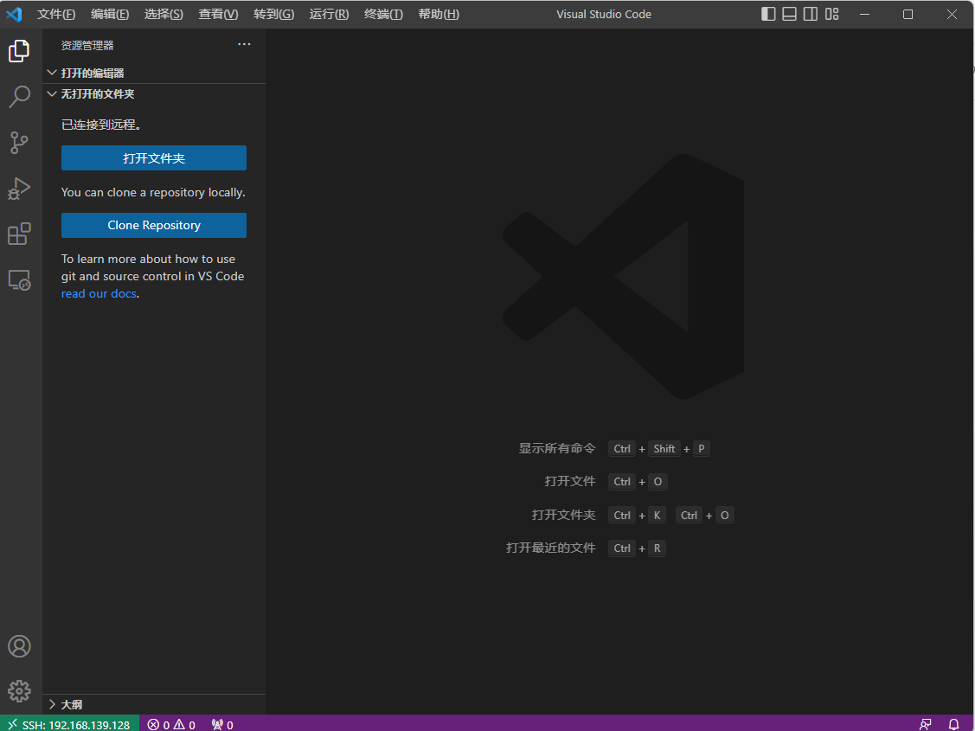Click the P key cap hint
This screenshot has height=731, width=975.
702,449
